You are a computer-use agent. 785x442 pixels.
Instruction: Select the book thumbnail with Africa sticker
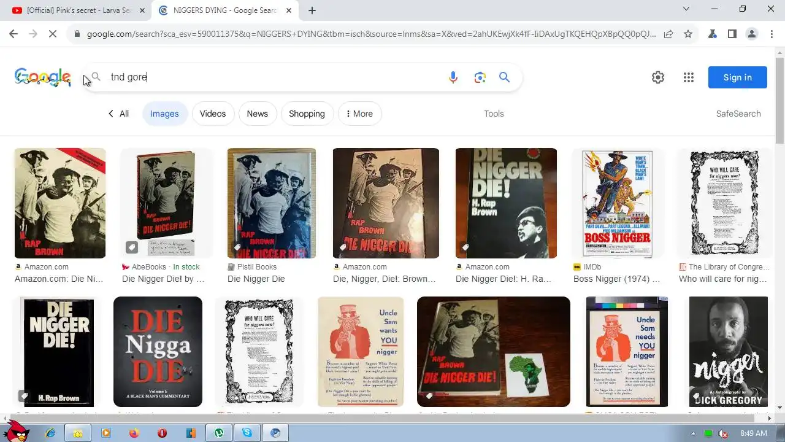494,352
